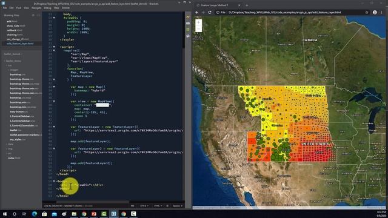
Task: Open the HTML language mode dropdown
Action: click(158, 206)
